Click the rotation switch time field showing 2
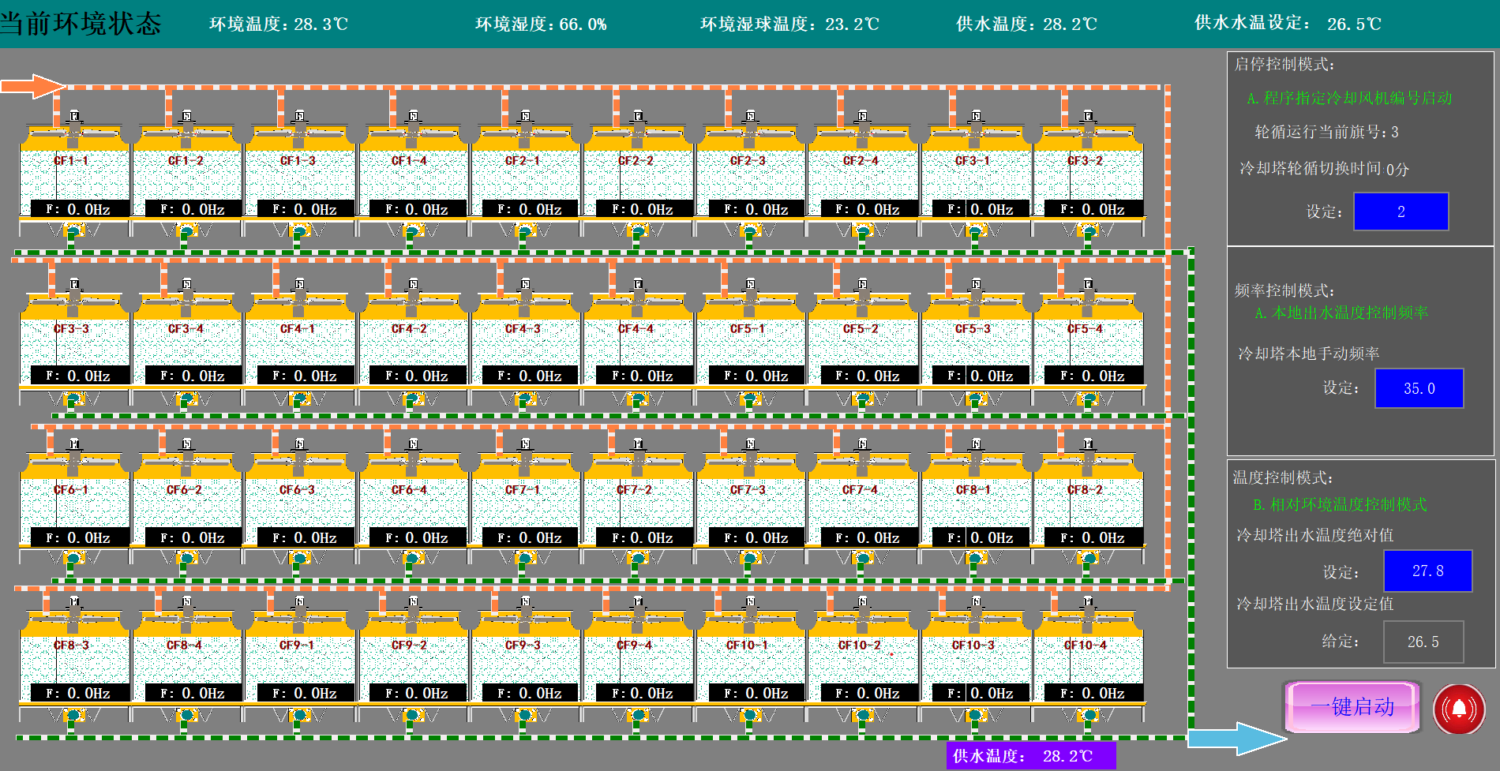Image resolution: width=1500 pixels, height=771 pixels. coord(1401,211)
